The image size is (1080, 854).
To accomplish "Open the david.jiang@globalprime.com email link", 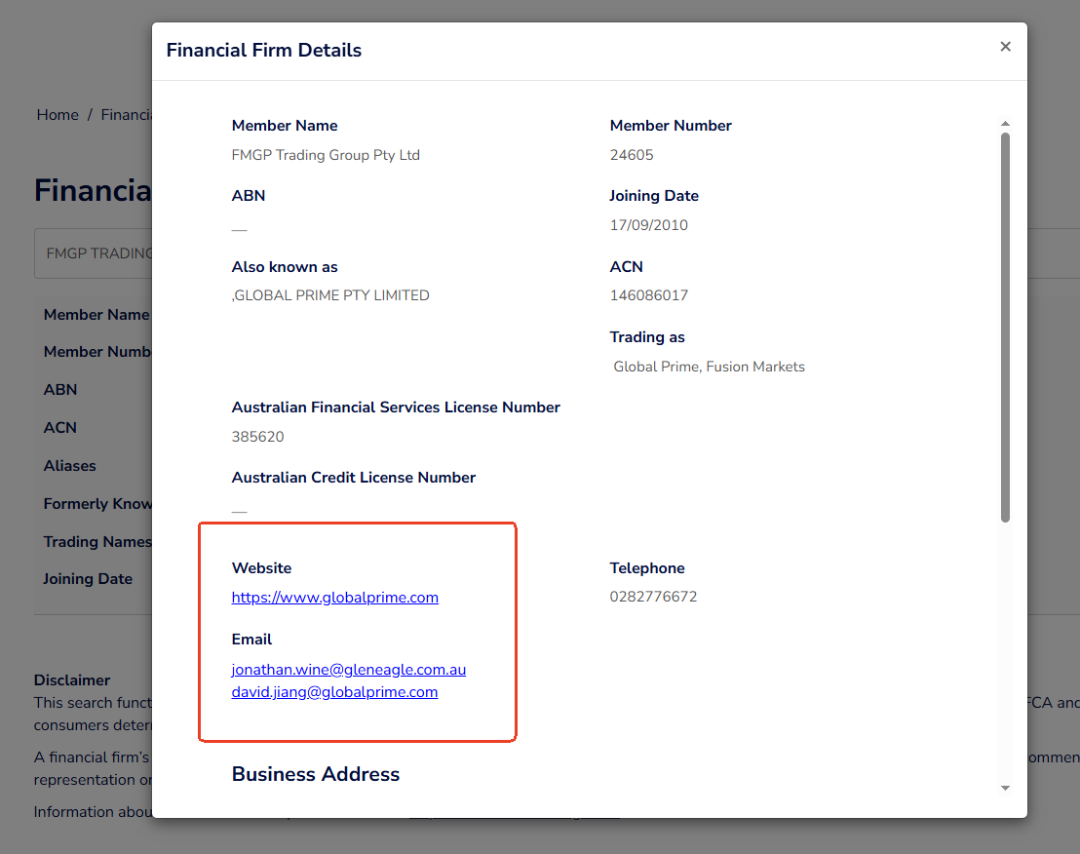I will (334, 691).
